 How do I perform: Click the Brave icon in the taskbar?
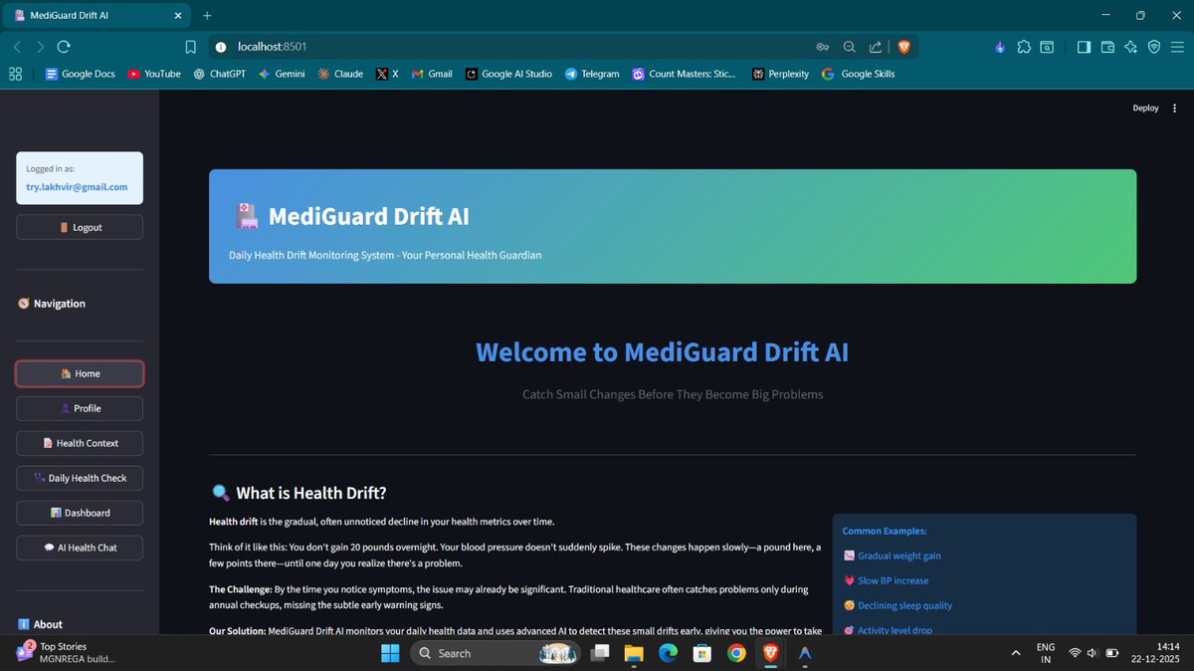pyautogui.click(x=770, y=653)
